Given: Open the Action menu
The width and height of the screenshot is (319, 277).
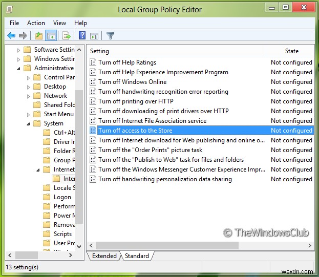Looking at the screenshot, I should click(36, 23).
